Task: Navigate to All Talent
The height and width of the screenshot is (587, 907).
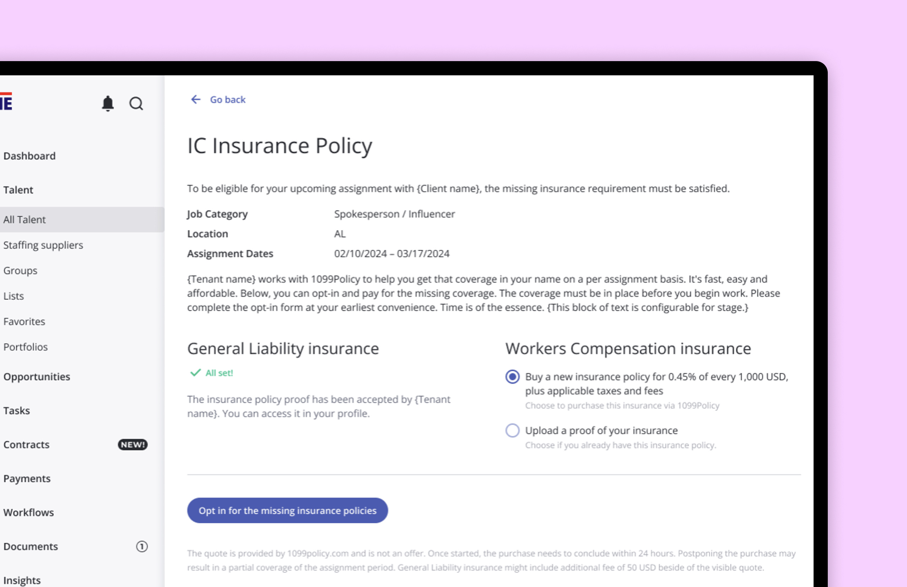Action: coord(25,219)
